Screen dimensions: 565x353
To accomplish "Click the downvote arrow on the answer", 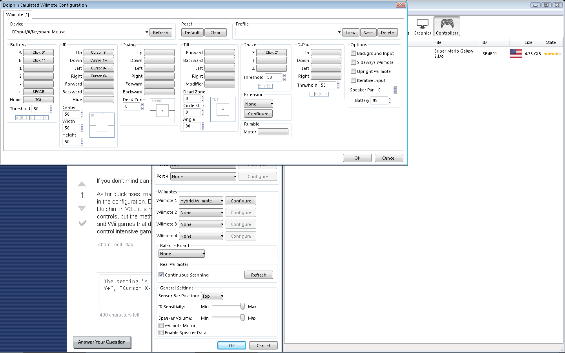I will (82, 208).
